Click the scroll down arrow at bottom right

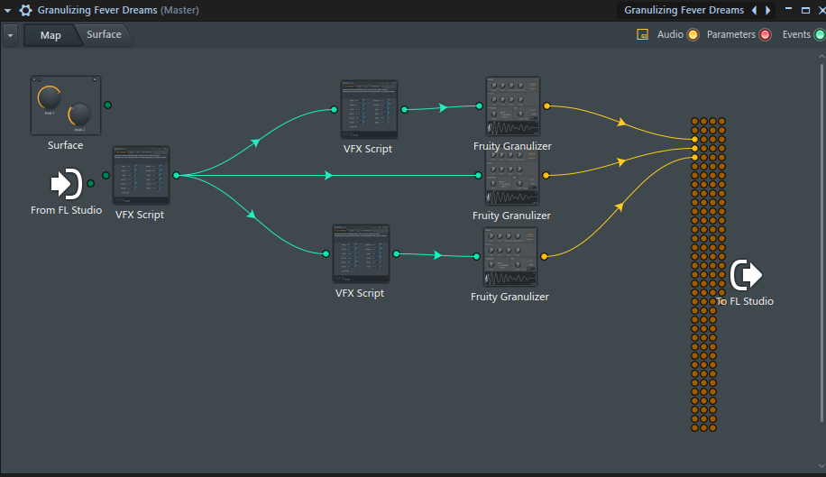coord(821,466)
